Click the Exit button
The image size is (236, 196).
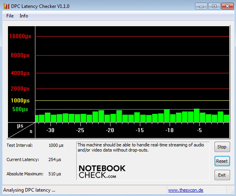222,175
